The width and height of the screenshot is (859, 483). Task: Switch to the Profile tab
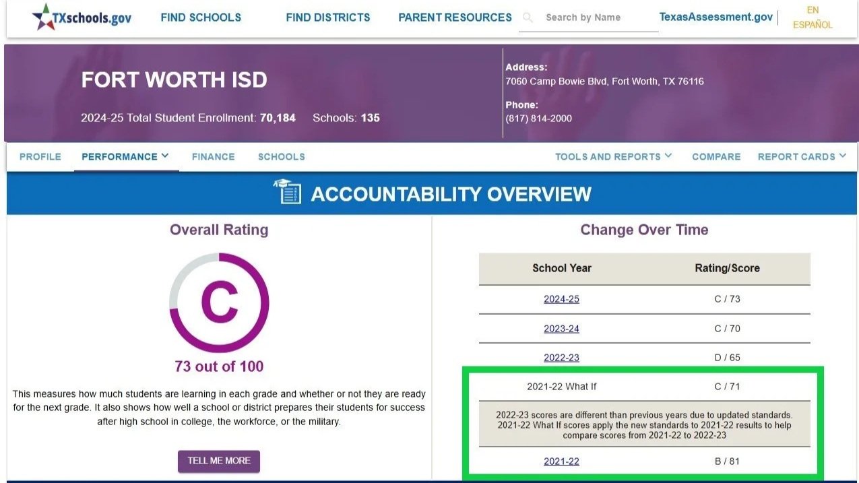click(40, 156)
